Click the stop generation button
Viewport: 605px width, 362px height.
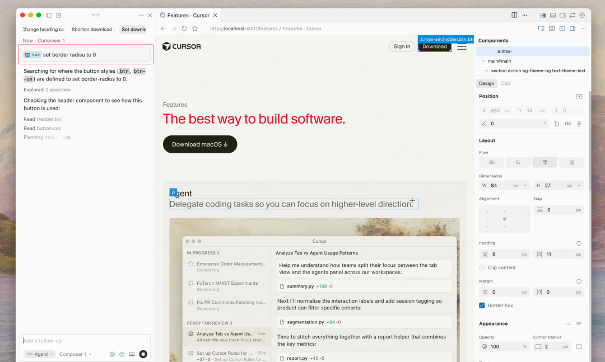(143, 354)
